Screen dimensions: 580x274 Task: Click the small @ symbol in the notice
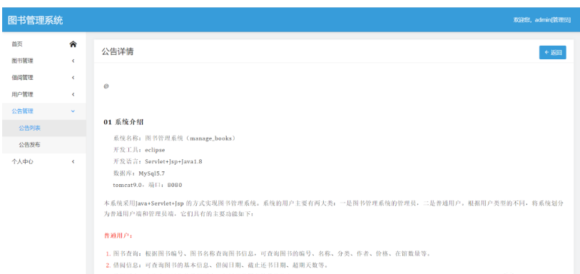106,86
